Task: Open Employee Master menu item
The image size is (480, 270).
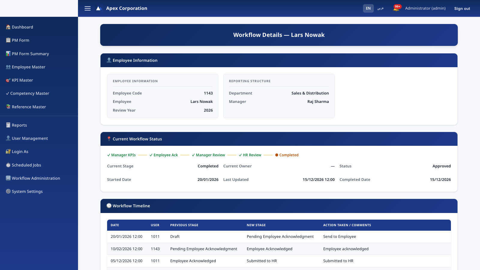Action: (x=39, y=67)
